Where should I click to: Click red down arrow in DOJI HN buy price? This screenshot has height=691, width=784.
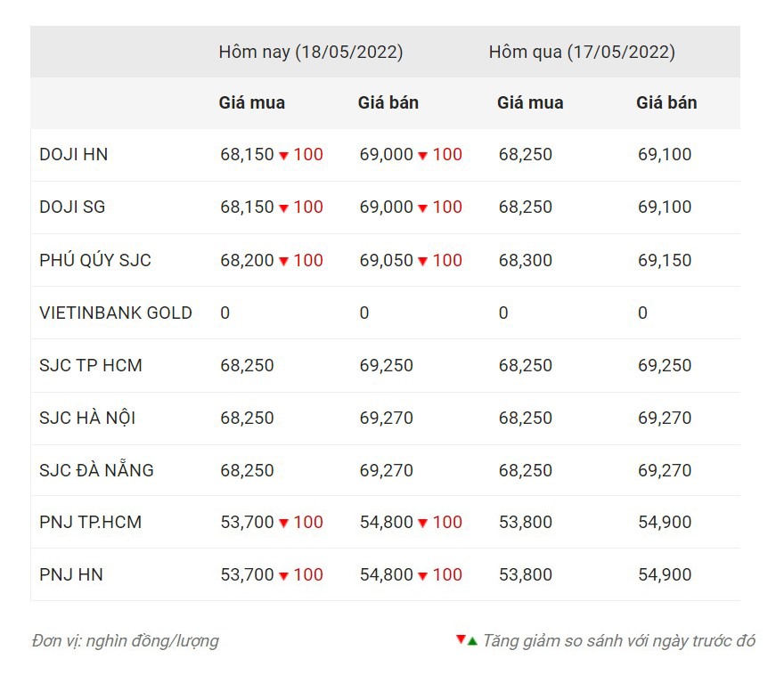283,156
